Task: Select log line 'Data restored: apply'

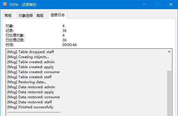Action: coord(30,92)
